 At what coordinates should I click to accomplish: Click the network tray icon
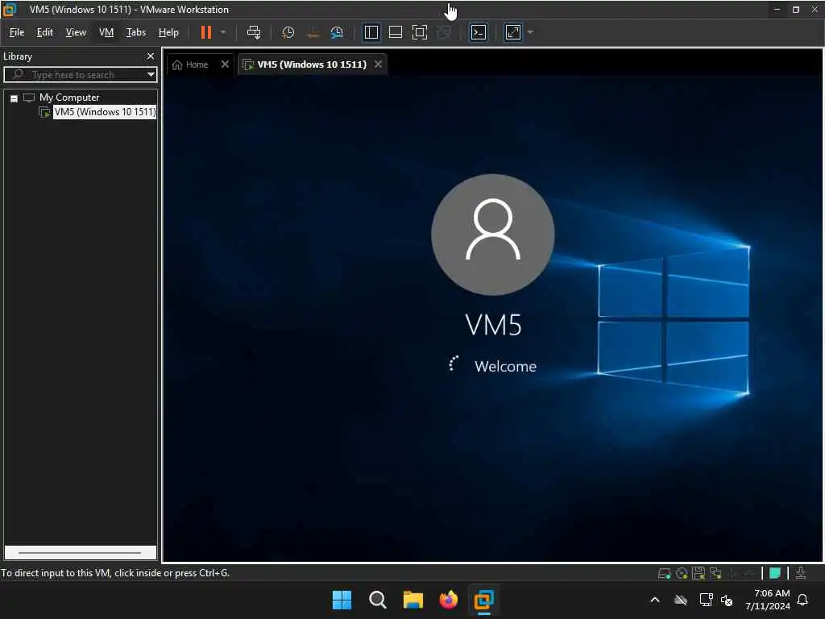pyautogui.click(x=706, y=600)
